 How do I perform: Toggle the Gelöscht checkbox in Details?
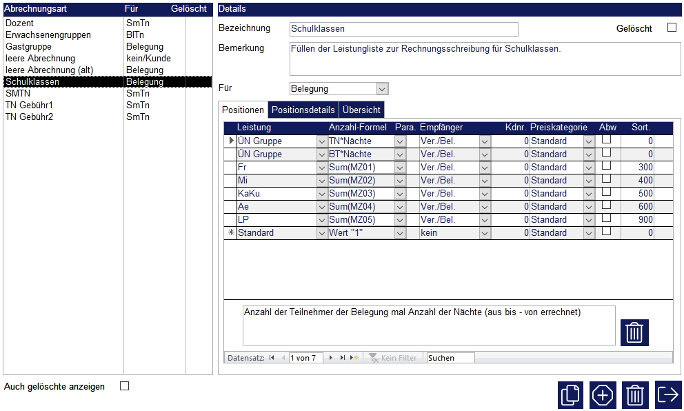click(672, 28)
